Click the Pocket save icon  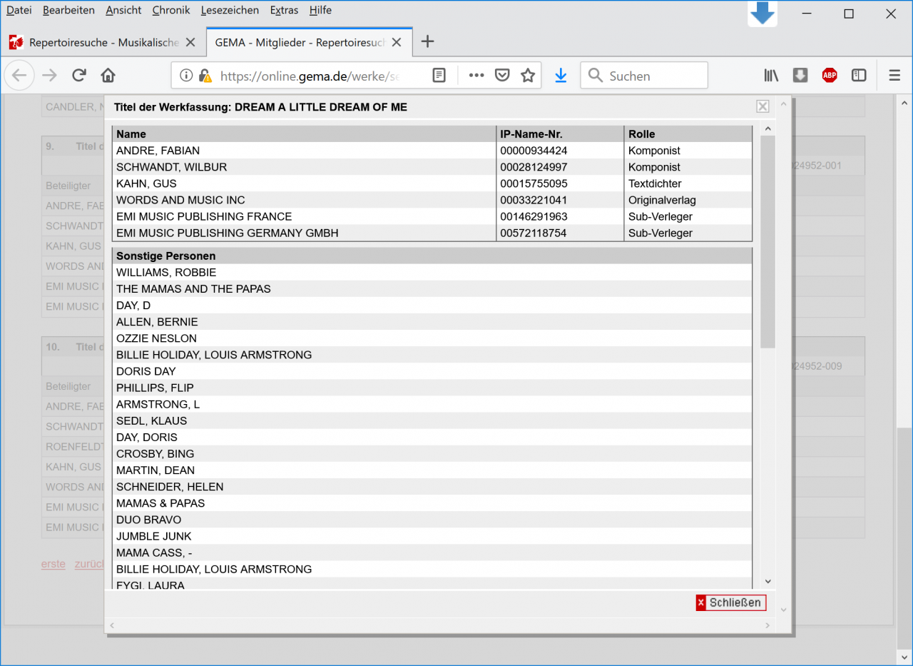[x=502, y=76]
